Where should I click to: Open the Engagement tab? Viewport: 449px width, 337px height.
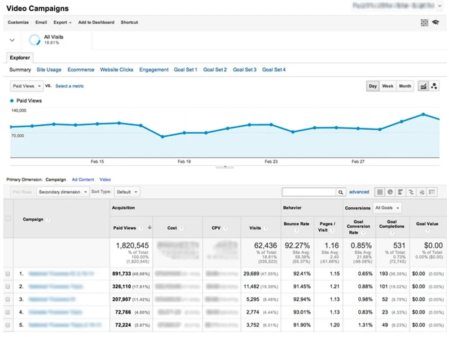click(x=154, y=70)
